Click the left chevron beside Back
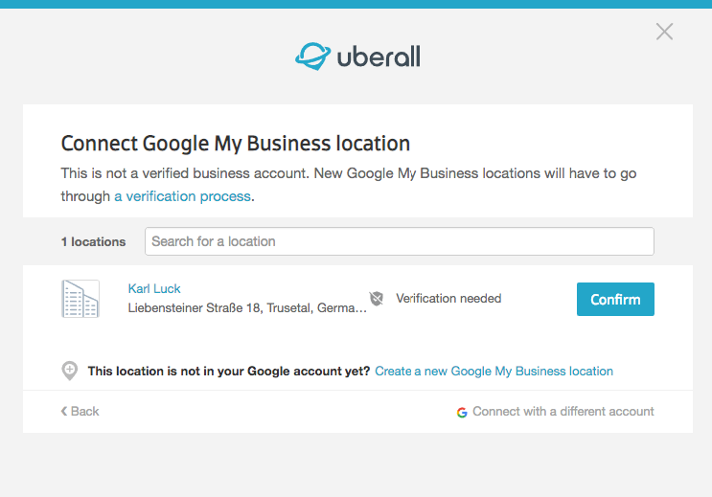Viewport: 712px width, 497px height. 64,411
